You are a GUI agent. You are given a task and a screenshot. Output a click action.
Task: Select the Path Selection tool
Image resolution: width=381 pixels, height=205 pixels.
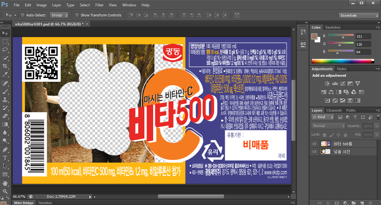tap(5, 167)
